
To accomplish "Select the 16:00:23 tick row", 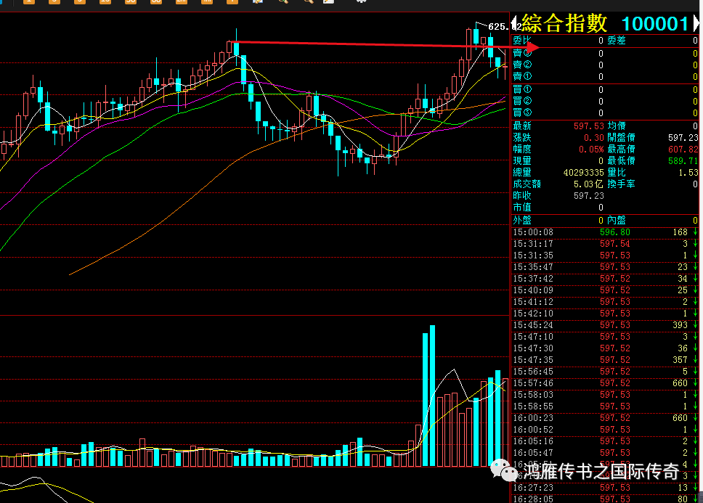I will [605, 418].
